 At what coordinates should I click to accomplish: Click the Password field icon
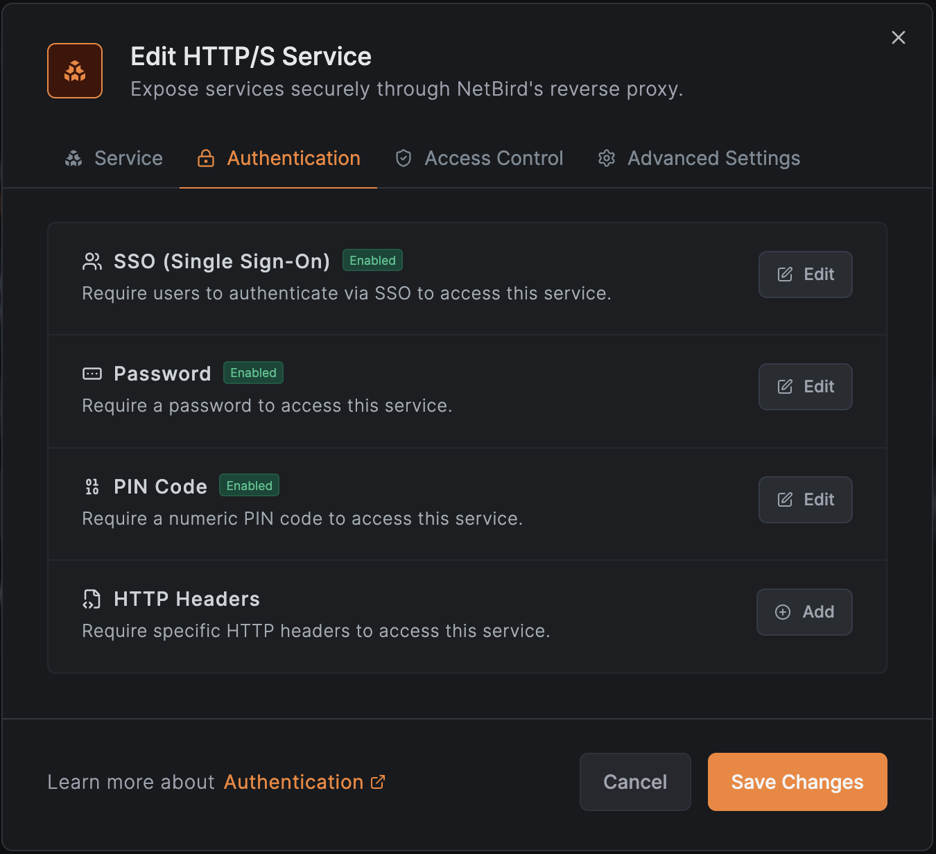pyautogui.click(x=92, y=374)
